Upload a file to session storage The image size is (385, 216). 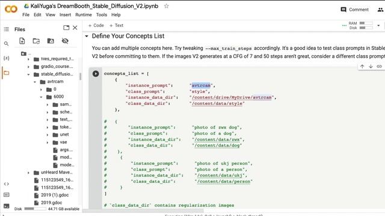[x=22, y=41]
